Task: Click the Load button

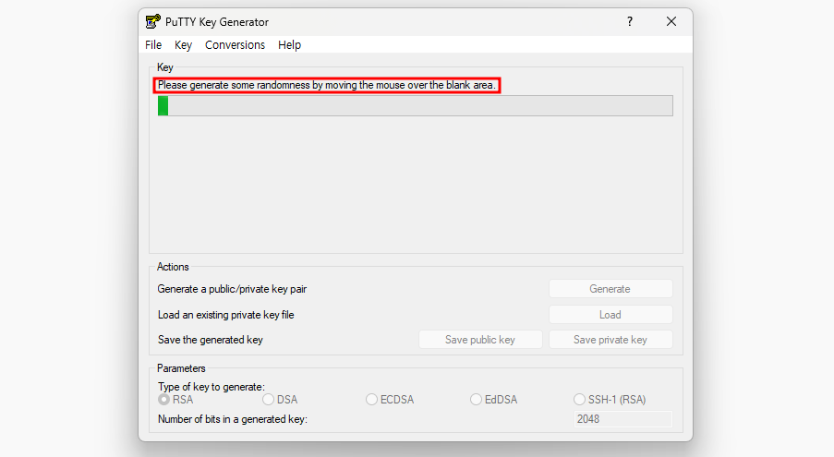Action: tap(610, 315)
